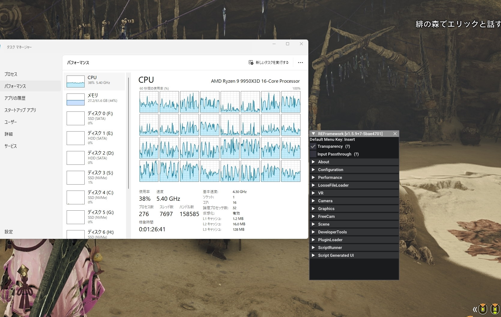This screenshot has width=501, height=317.
Task: Select the パフォーマンス sidebar entry
Action: [x=30, y=86]
